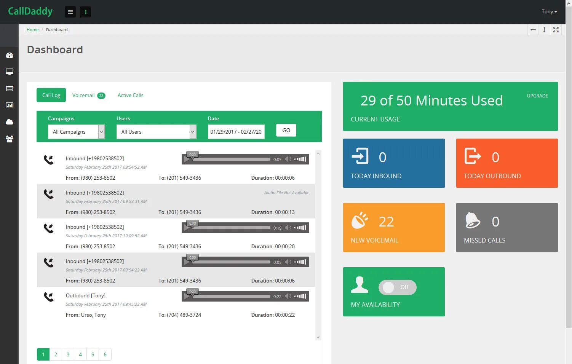Open the vertical dots options button
Image resolution: width=572 pixels, height=364 pixels.
point(85,12)
